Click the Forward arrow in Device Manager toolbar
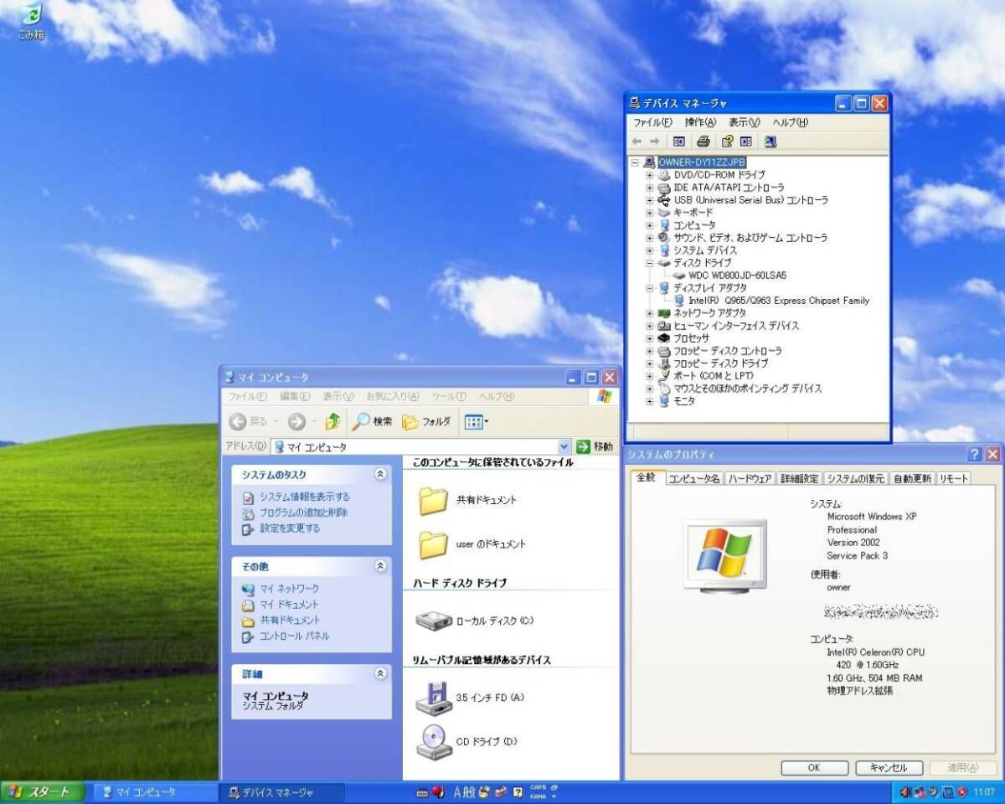1005x804 pixels. (655, 142)
